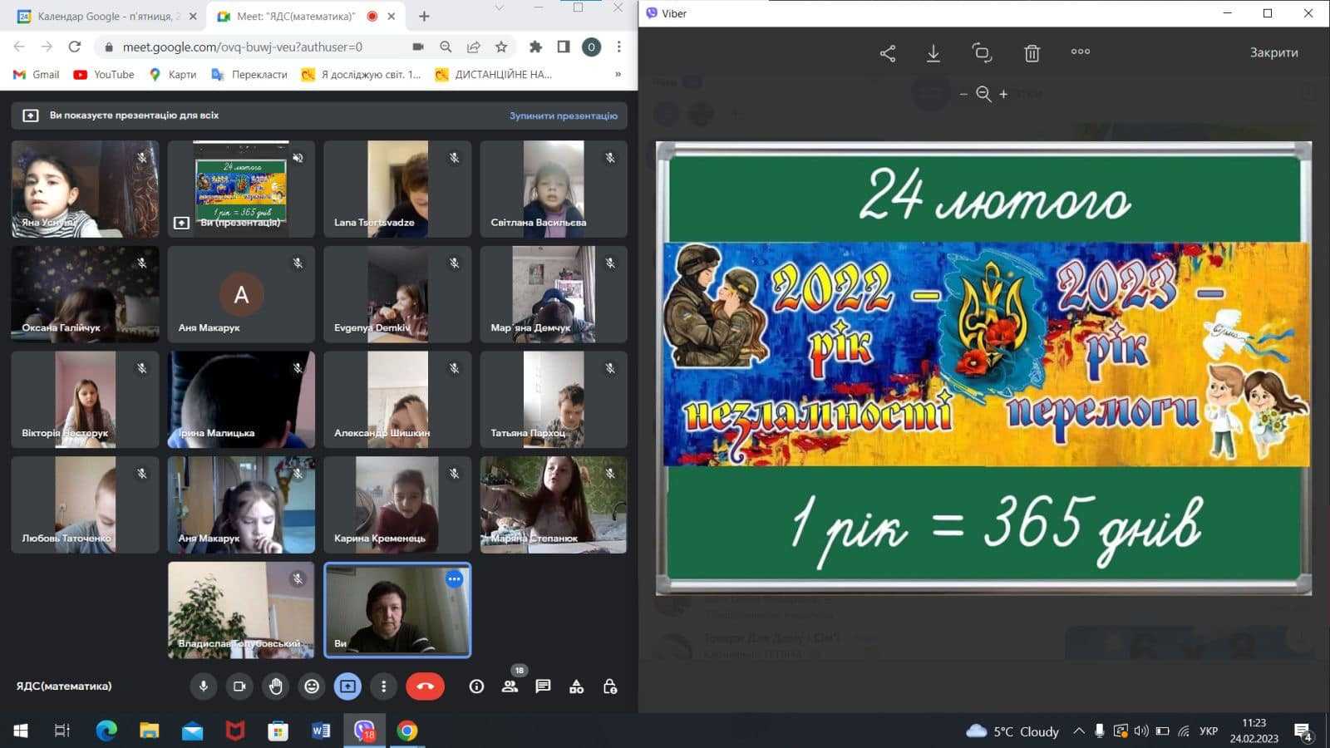Toggle screen presentation button in Meet
Screen dimensions: 1330x748
coord(347,686)
